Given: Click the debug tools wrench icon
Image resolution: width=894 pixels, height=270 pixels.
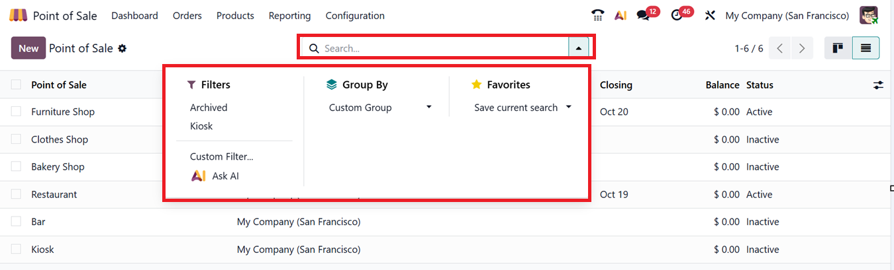Looking at the screenshot, I should [x=710, y=15].
